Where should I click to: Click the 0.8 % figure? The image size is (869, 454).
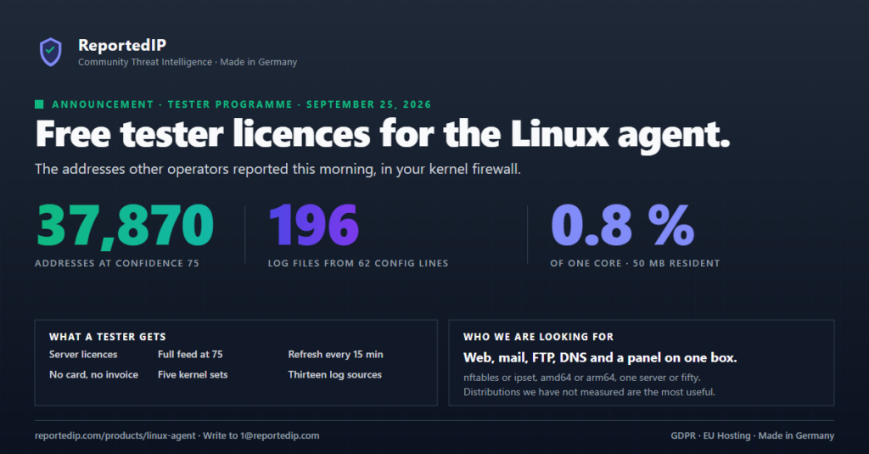pyautogui.click(x=622, y=225)
